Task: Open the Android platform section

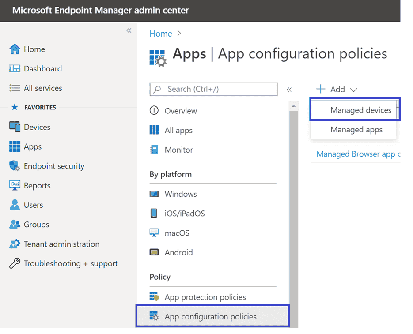Action: tap(178, 252)
